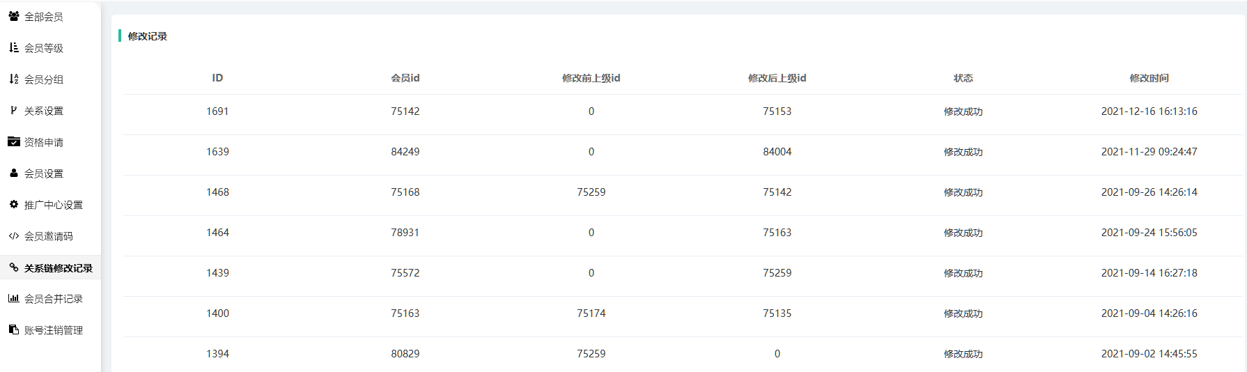
Task: Click timestamp 2021-09-04 14:26:16
Action: point(1149,313)
